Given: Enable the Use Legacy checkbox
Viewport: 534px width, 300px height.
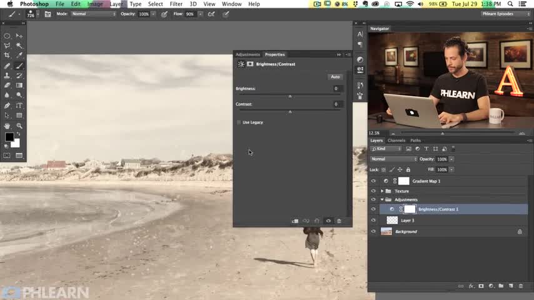Looking at the screenshot, I should [239, 122].
